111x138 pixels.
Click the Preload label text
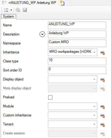coord(9,97)
